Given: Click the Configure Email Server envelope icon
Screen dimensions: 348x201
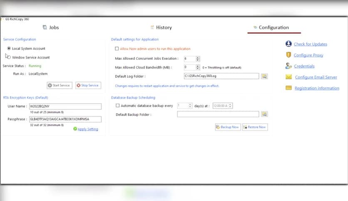Looking at the screenshot, I should tap(288, 77).
